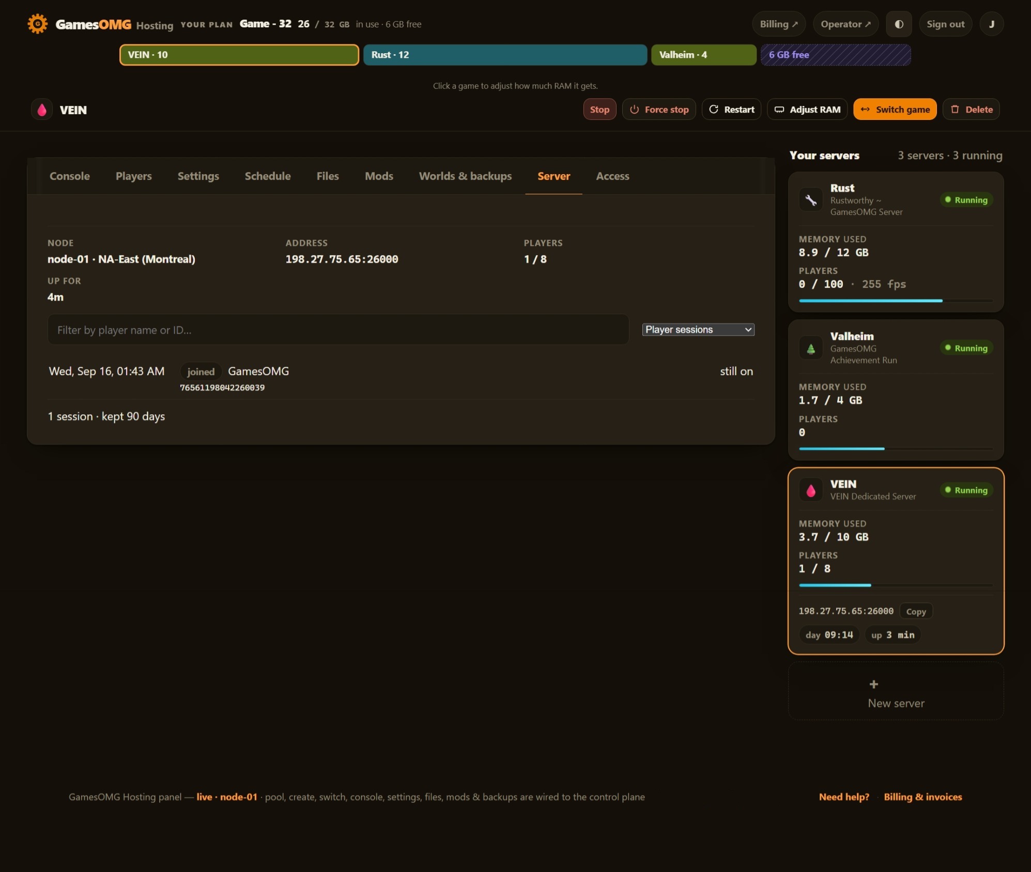Click the player ID 76561198042260039
The width and height of the screenshot is (1031, 872).
[222, 387]
